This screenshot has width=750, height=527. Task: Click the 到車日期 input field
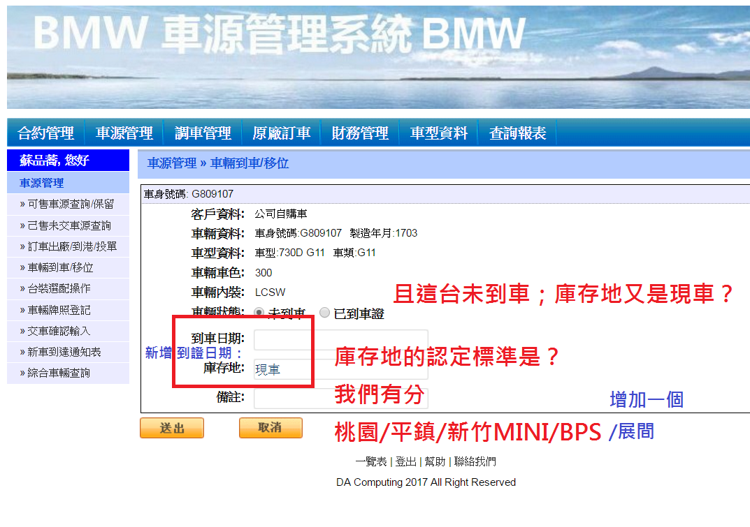tap(340, 340)
